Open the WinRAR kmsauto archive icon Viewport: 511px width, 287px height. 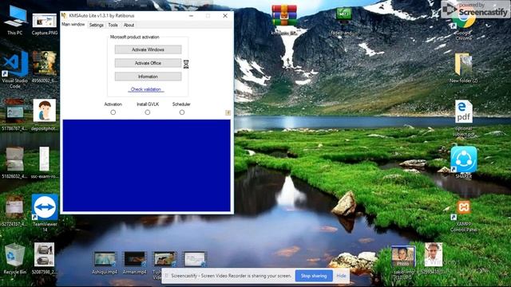pos(284,19)
